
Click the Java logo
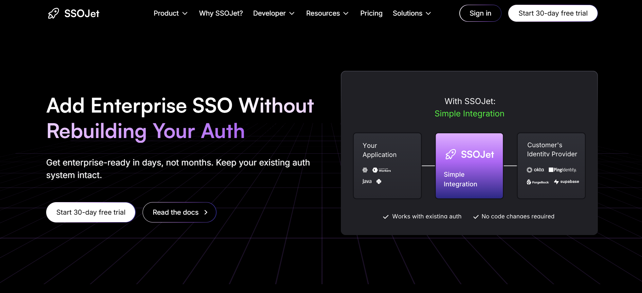point(367,181)
